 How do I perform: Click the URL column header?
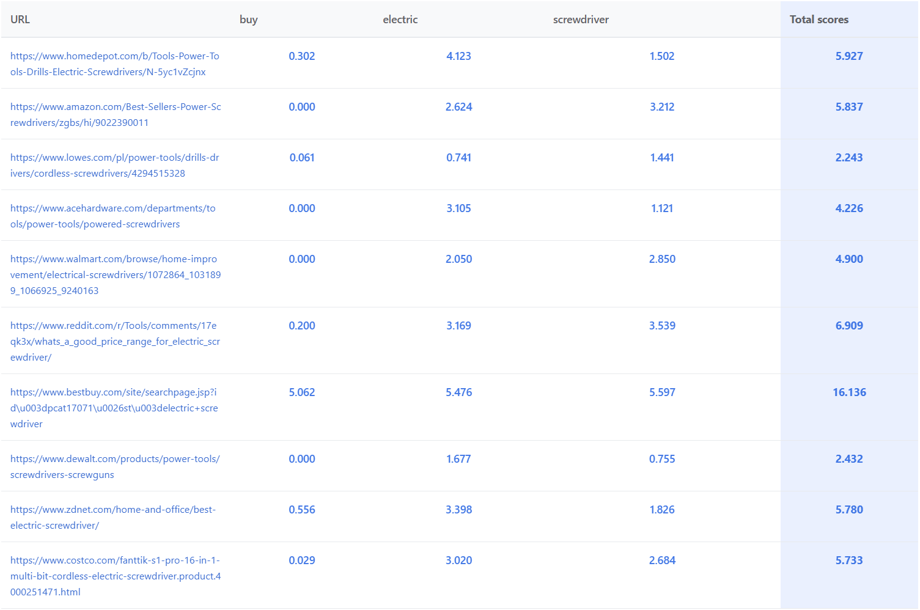(x=20, y=20)
